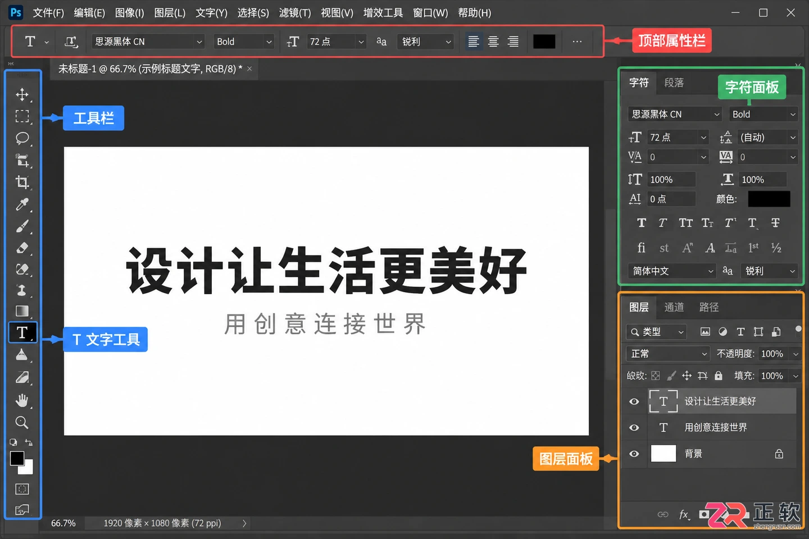Hide the 用创意连接世界 text layer
Image resolution: width=809 pixels, height=539 pixels.
[x=634, y=428]
